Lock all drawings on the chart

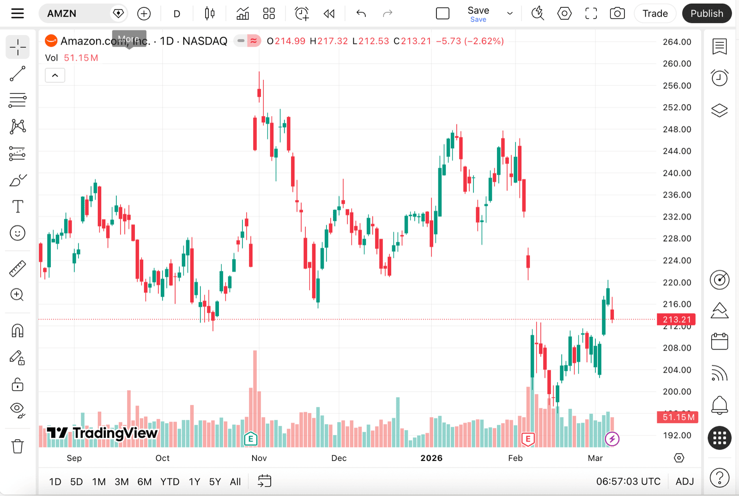coord(17,385)
